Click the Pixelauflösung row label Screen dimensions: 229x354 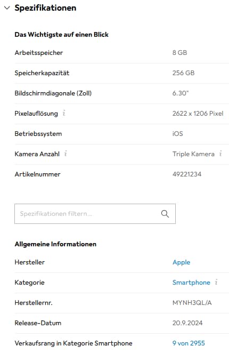(36, 114)
